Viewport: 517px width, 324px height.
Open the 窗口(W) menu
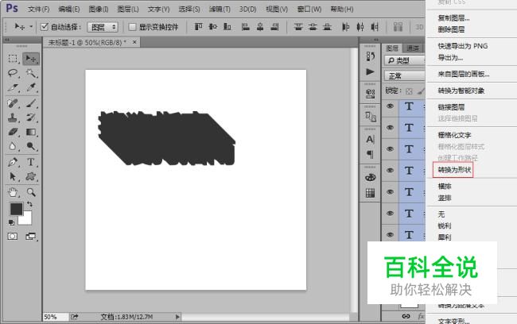[309, 9]
